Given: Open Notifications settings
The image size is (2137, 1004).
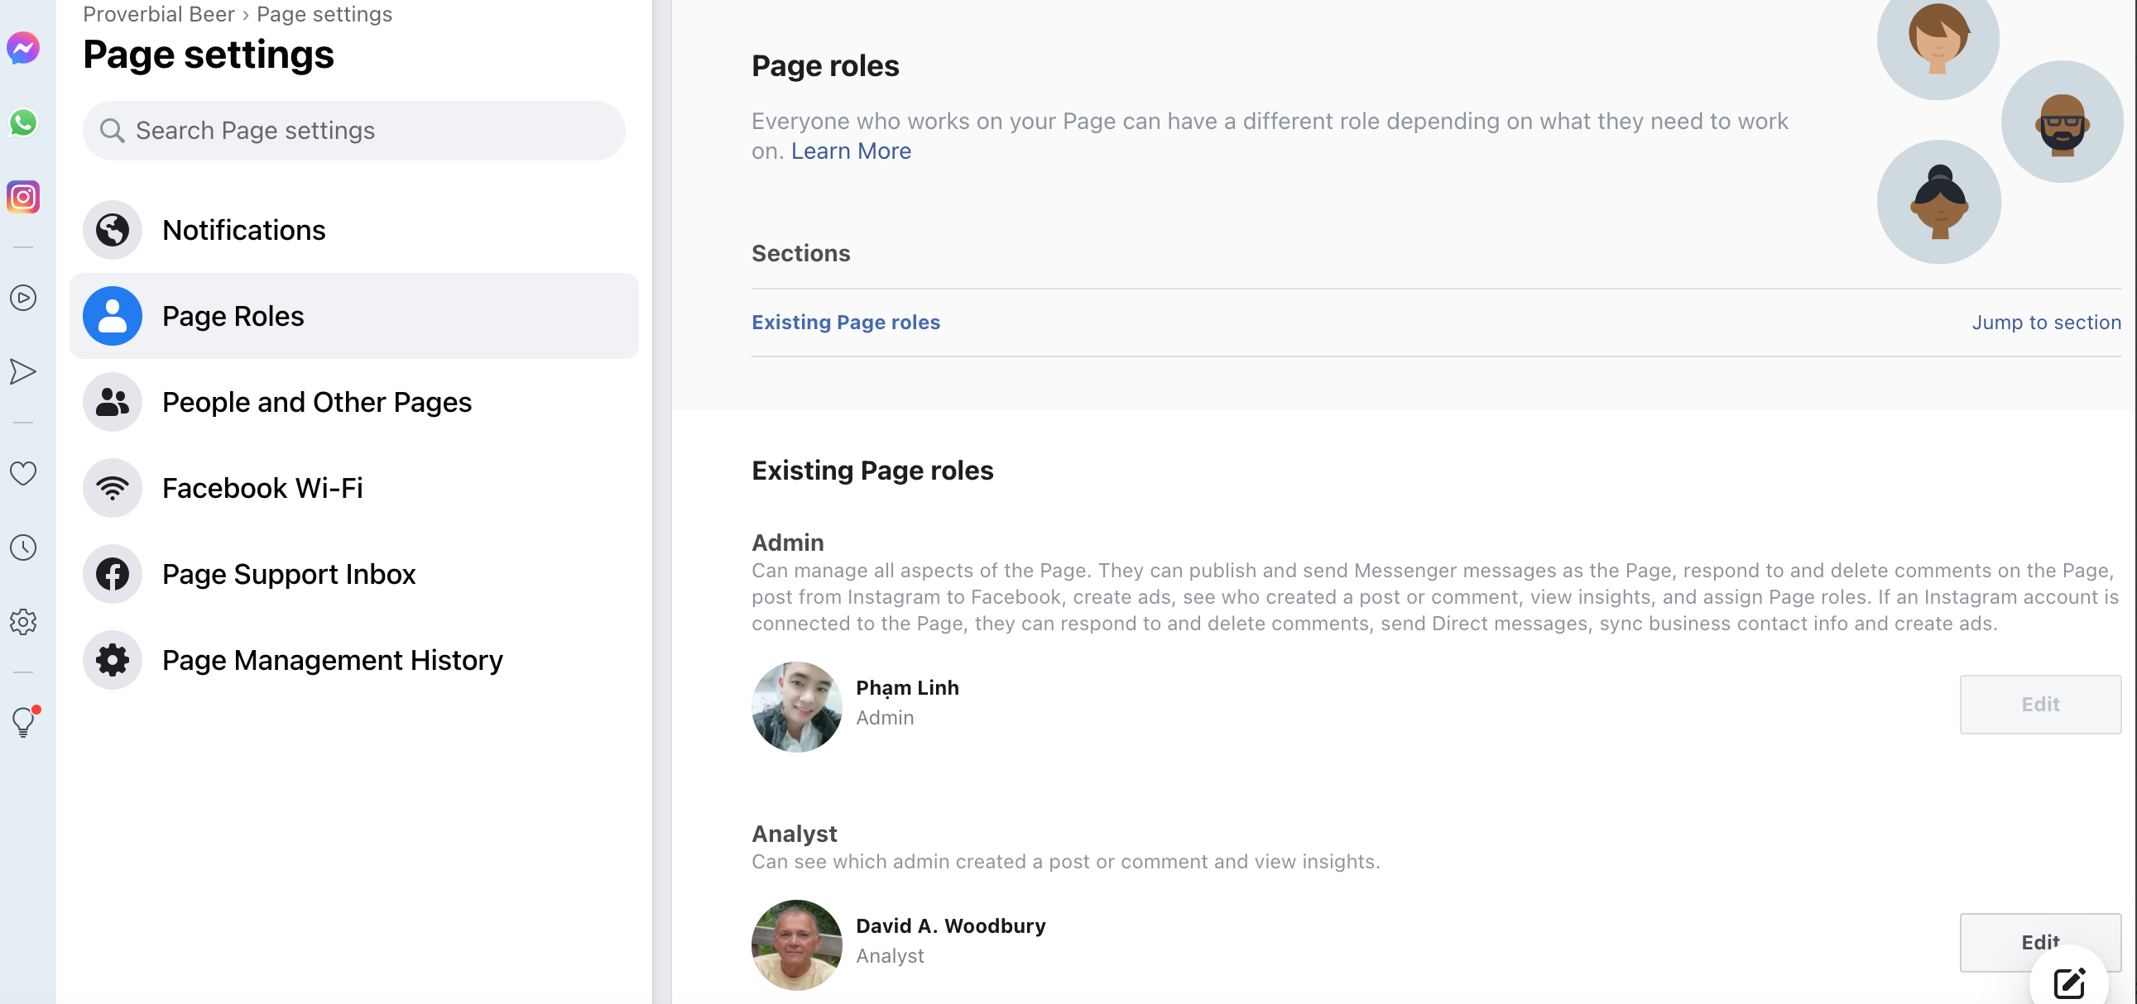Looking at the screenshot, I should (x=243, y=230).
